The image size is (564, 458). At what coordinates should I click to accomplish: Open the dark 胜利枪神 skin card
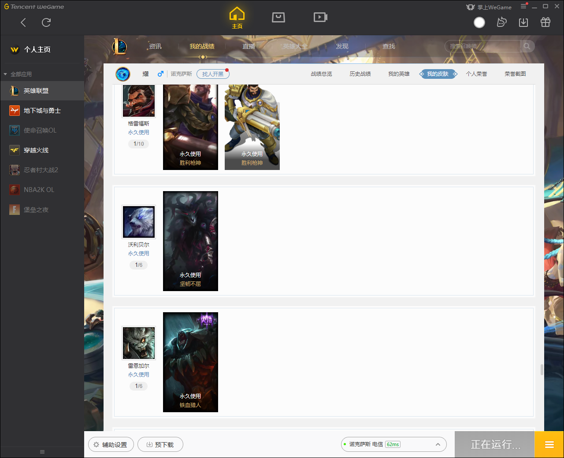tap(190, 127)
